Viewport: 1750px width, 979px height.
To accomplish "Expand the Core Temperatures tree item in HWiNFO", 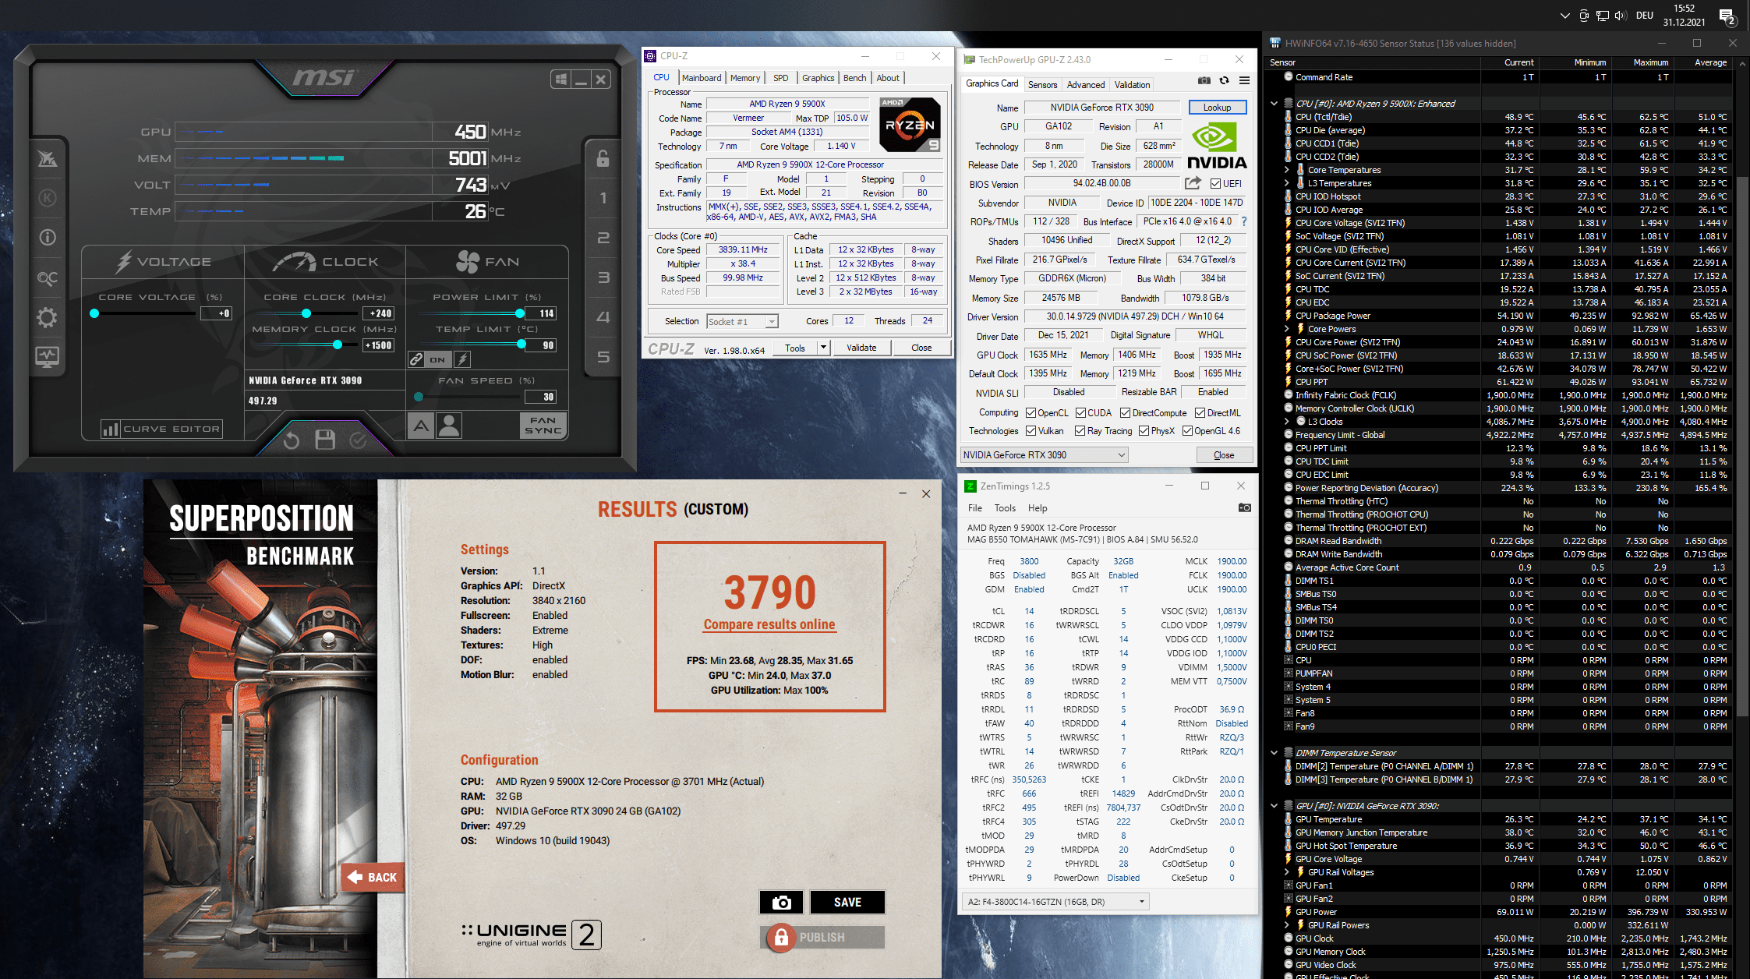I will 1287,170.
